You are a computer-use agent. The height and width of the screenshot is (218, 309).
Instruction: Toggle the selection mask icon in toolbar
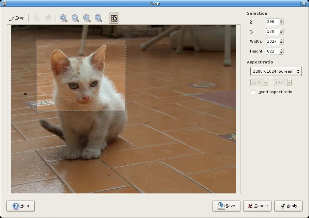tap(114, 18)
